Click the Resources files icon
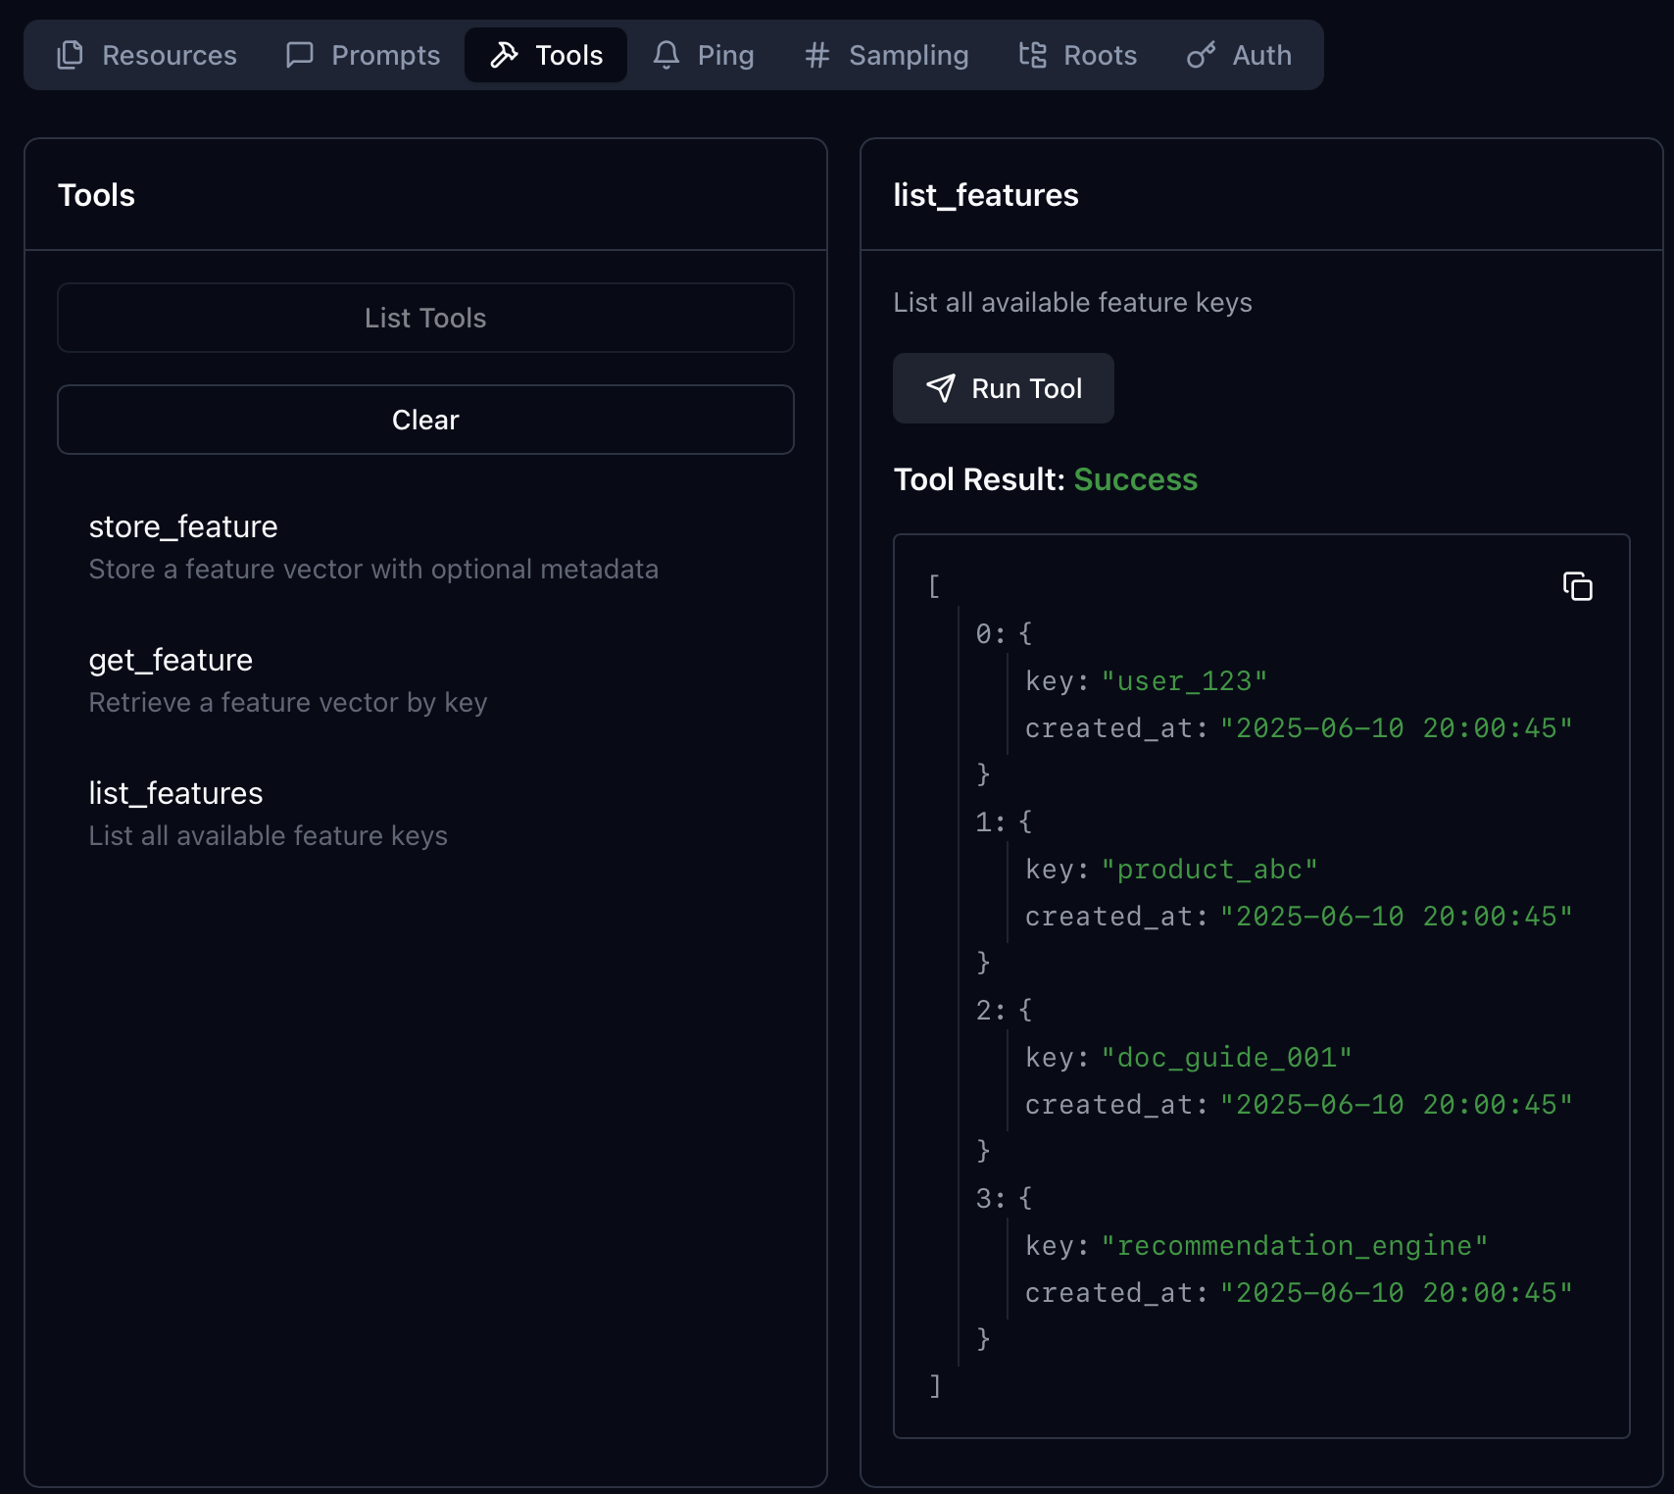This screenshot has width=1674, height=1494. 71,55
